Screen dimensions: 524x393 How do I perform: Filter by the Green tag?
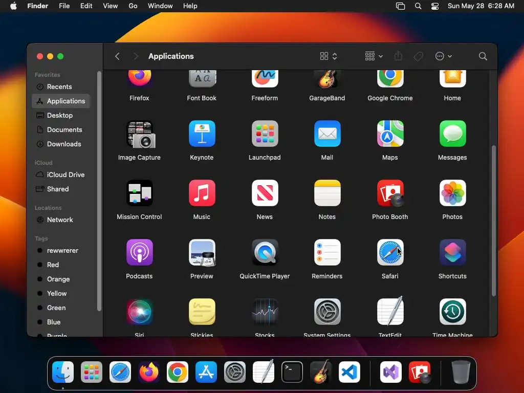tap(61, 308)
